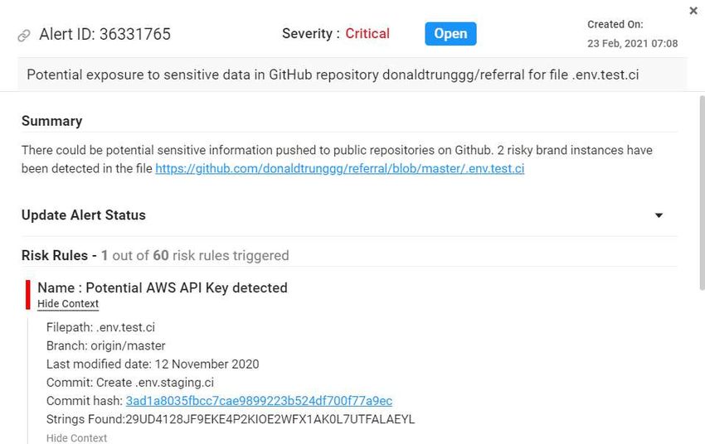The image size is (705, 444).
Task: Open the GitHub .env.test.ci file link
Action: tap(340, 169)
